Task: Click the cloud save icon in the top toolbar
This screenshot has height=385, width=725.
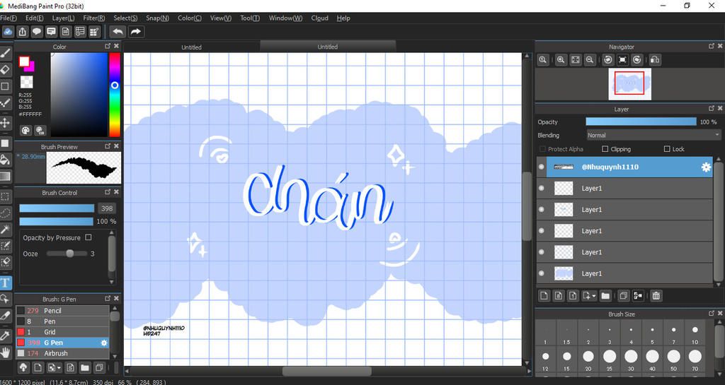Action: (x=8, y=31)
